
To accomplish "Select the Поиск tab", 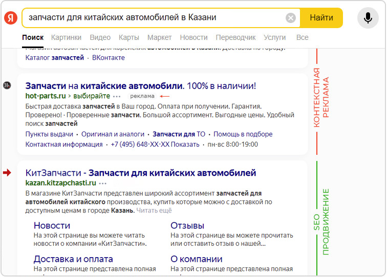I will tap(33, 37).
